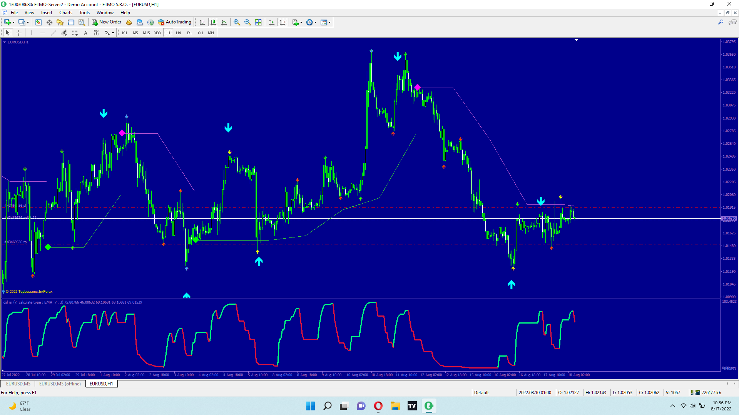
Task: Click the Zoom Out magnifier icon
Action: 247,22
